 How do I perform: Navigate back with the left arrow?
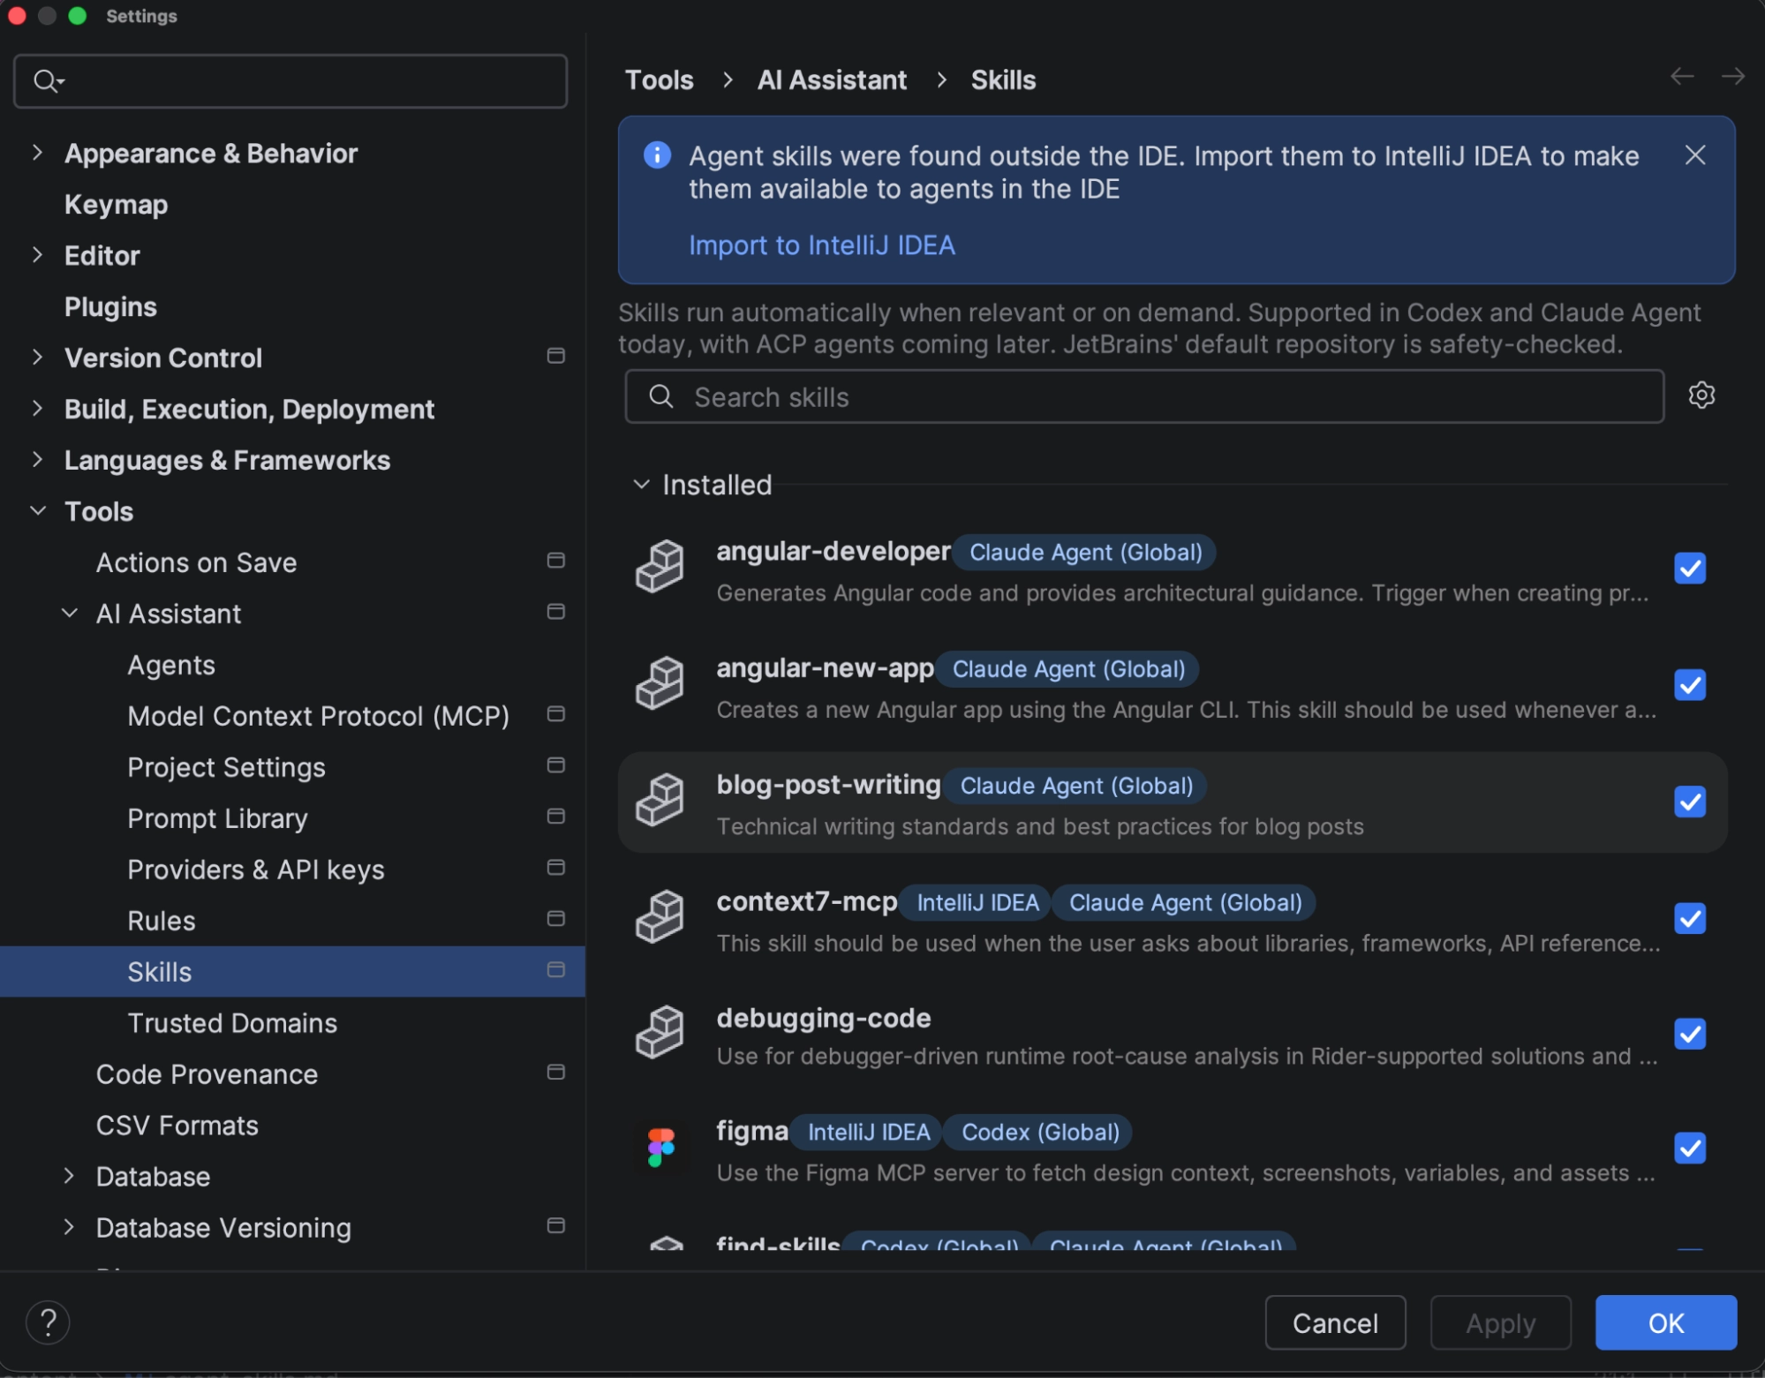[x=1682, y=77]
